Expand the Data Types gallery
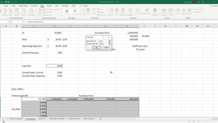 tap(80, 14)
